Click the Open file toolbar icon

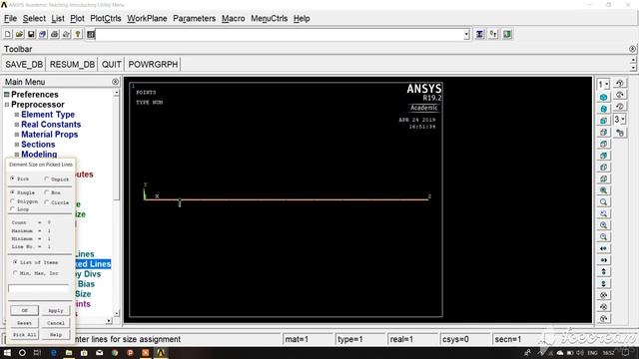click(x=19, y=35)
